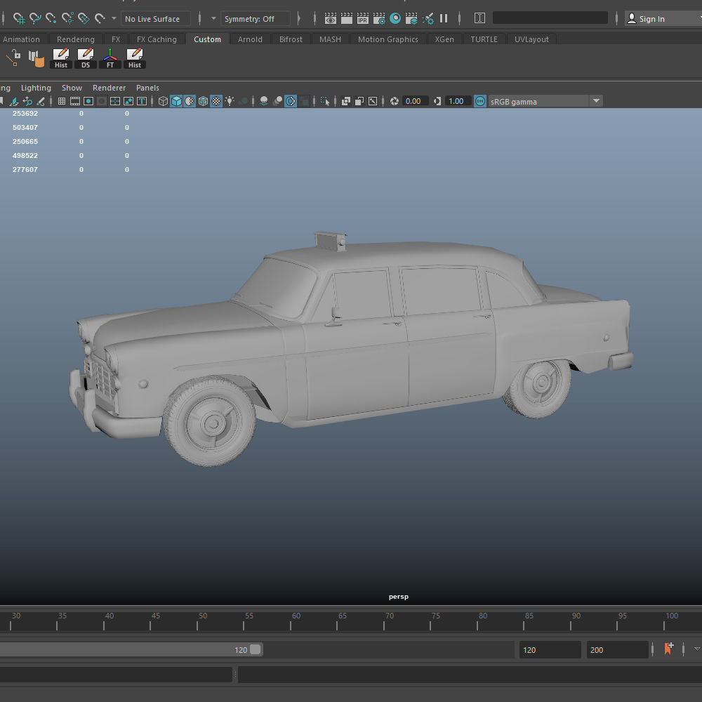This screenshot has width=702, height=702.
Task: Toggle smooth shade all display
Action: (176, 101)
